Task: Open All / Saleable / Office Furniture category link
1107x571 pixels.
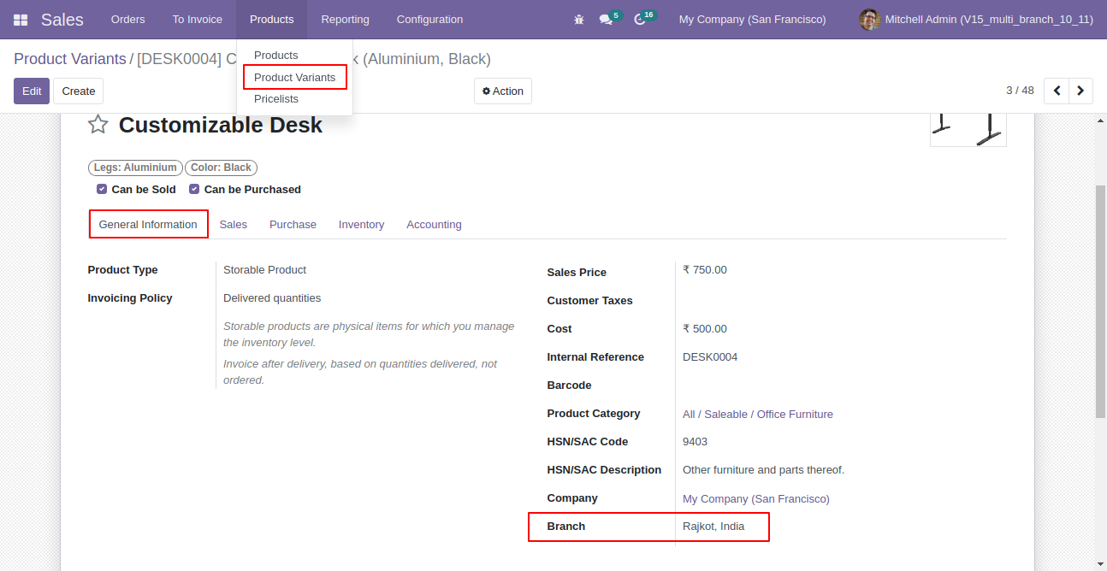Action: click(x=757, y=415)
